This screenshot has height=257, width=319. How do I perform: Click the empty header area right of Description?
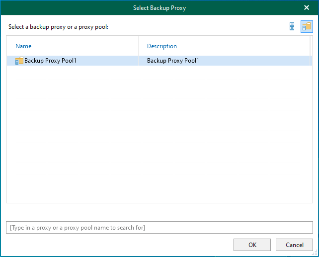(x=248, y=46)
